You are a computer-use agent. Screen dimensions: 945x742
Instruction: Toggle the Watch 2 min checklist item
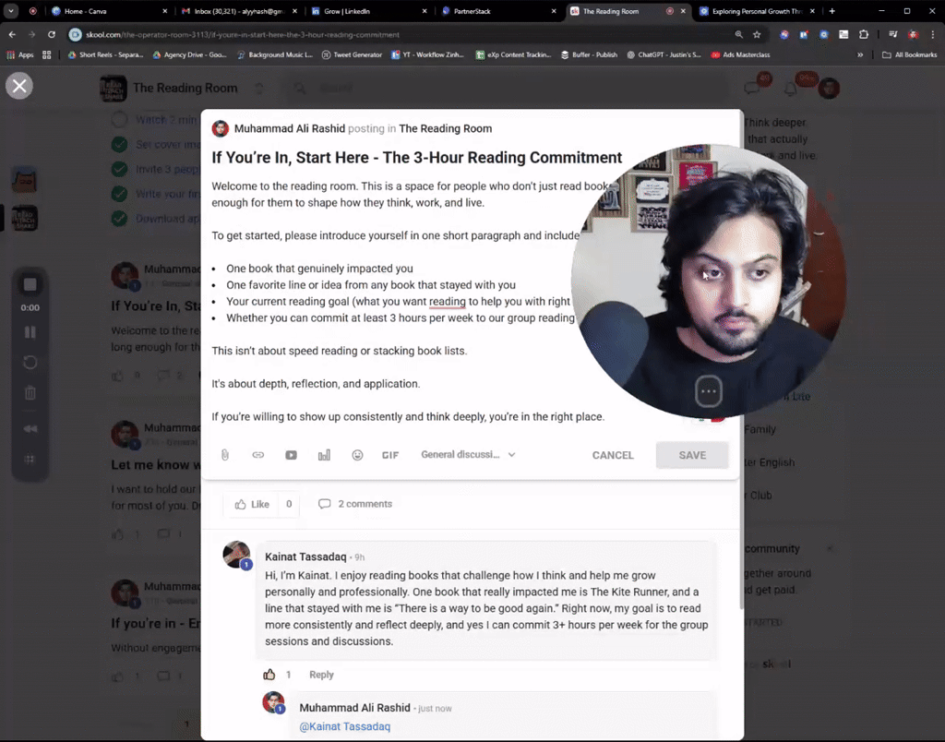pos(119,119)
